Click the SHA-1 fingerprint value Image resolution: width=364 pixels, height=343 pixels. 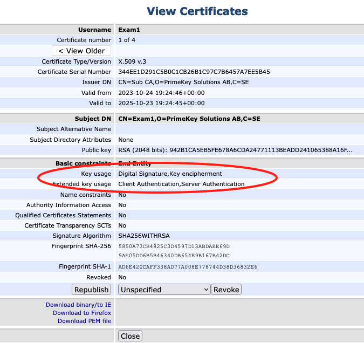188,267
